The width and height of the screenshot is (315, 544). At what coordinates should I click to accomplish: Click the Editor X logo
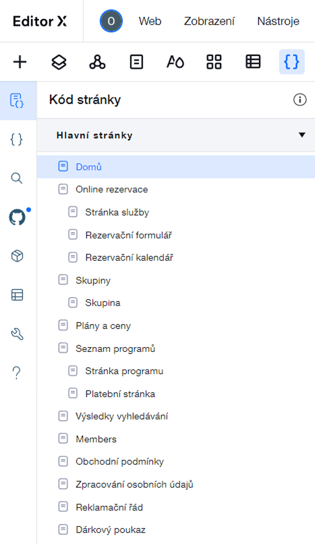40,21
